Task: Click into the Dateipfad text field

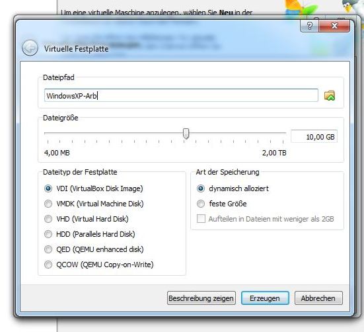Action: pos(181,95)
